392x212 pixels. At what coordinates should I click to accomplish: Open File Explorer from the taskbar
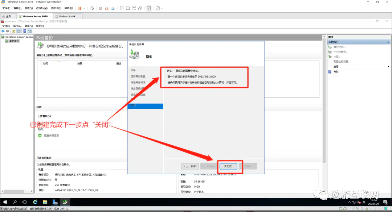tap(45, 202)
